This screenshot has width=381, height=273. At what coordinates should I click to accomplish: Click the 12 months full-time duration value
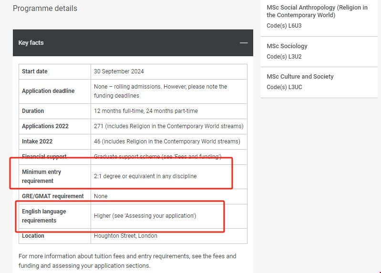pyautogui.click(x=145, y=111)
